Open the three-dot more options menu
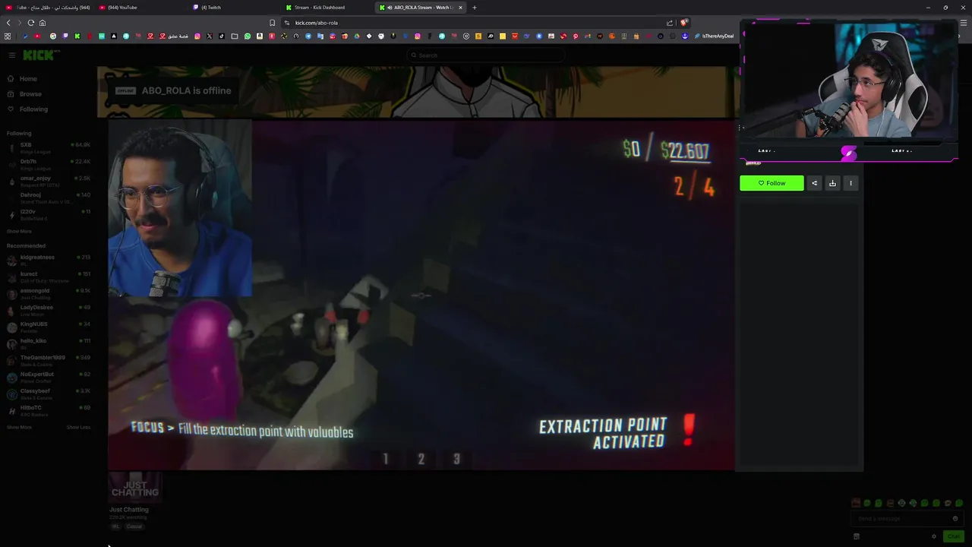 [x=850, y=183]
